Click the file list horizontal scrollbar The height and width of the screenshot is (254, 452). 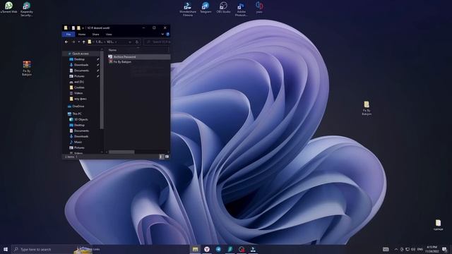coord(121,152)
